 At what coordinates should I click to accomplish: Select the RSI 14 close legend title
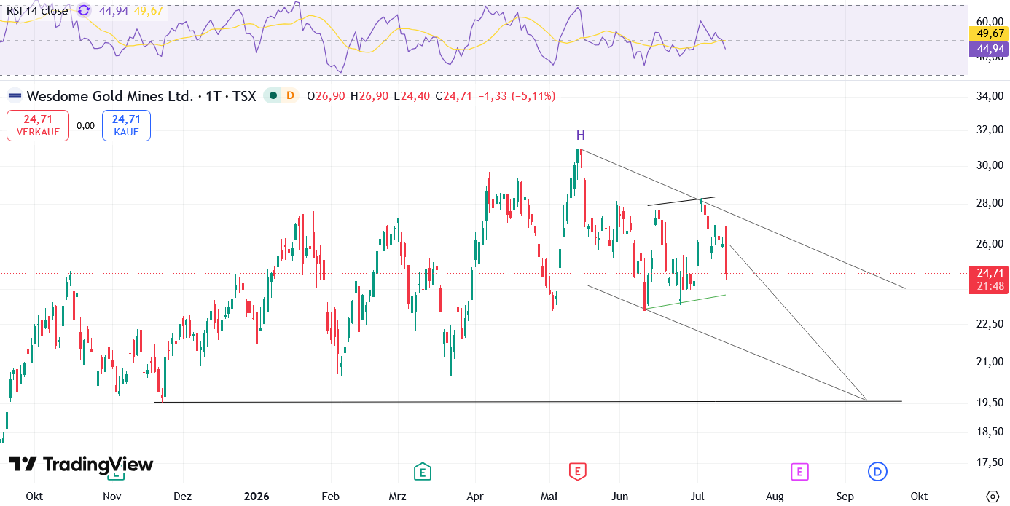tap(37, 10)
